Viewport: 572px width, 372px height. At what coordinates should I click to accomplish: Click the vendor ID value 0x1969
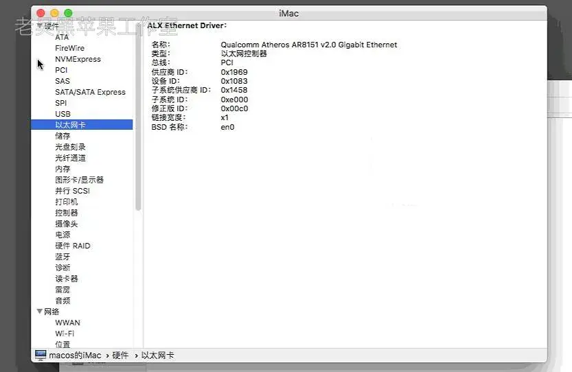click(234, 72)
